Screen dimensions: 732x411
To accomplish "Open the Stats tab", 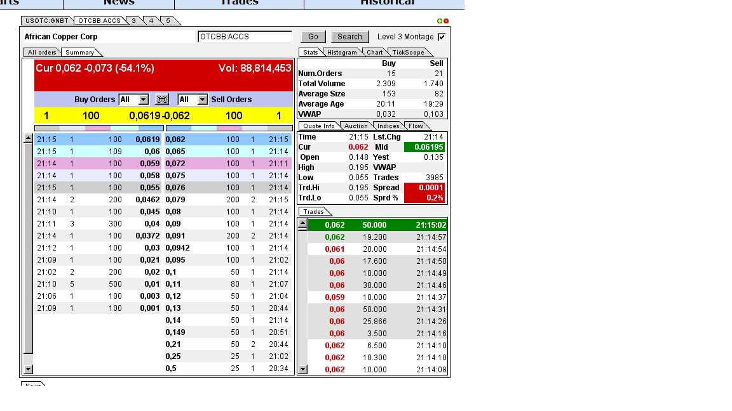I will click(x=311, y=52).
